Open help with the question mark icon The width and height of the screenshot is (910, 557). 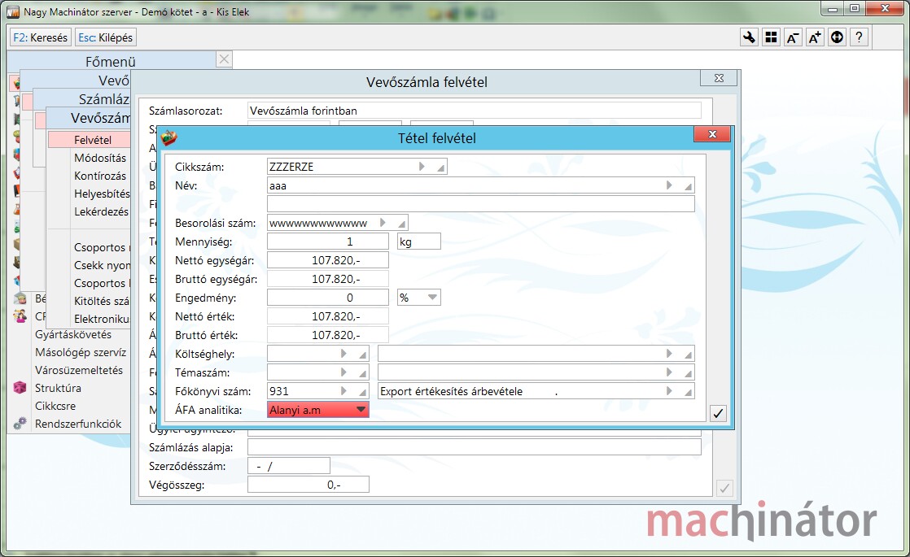[x=859, y=37]
